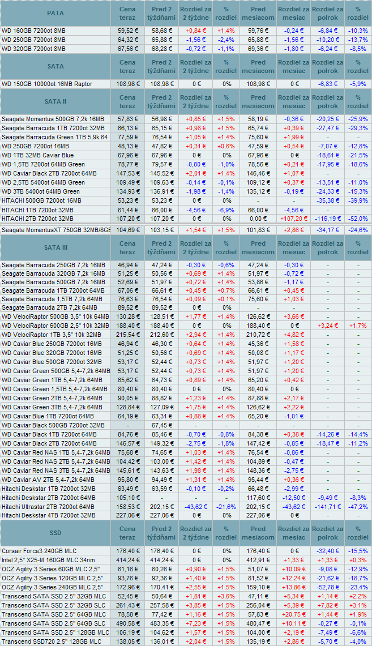Click 'Seagate Barracuda 2TB 7,2k 64MB' label
The image size is (372, 646).
point(49,308)
